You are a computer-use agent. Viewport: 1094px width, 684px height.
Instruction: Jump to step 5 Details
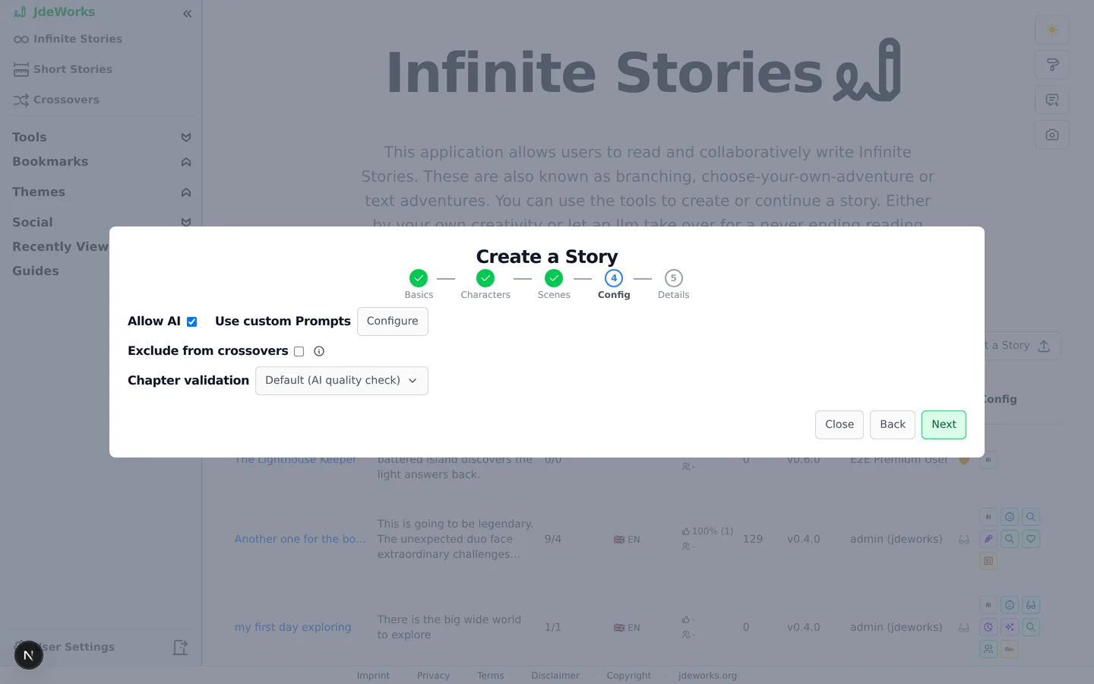tap(673, 284)
